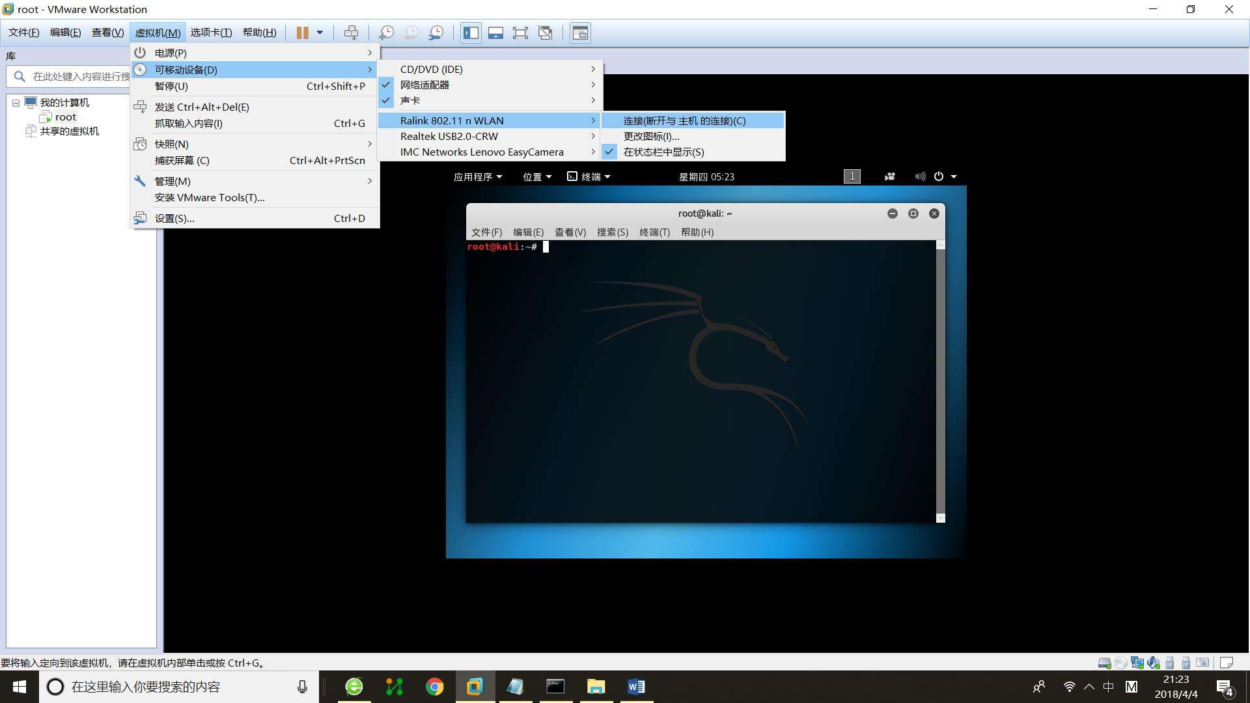Choose 捕获屏幕 (C) entry

pos(255,160)
